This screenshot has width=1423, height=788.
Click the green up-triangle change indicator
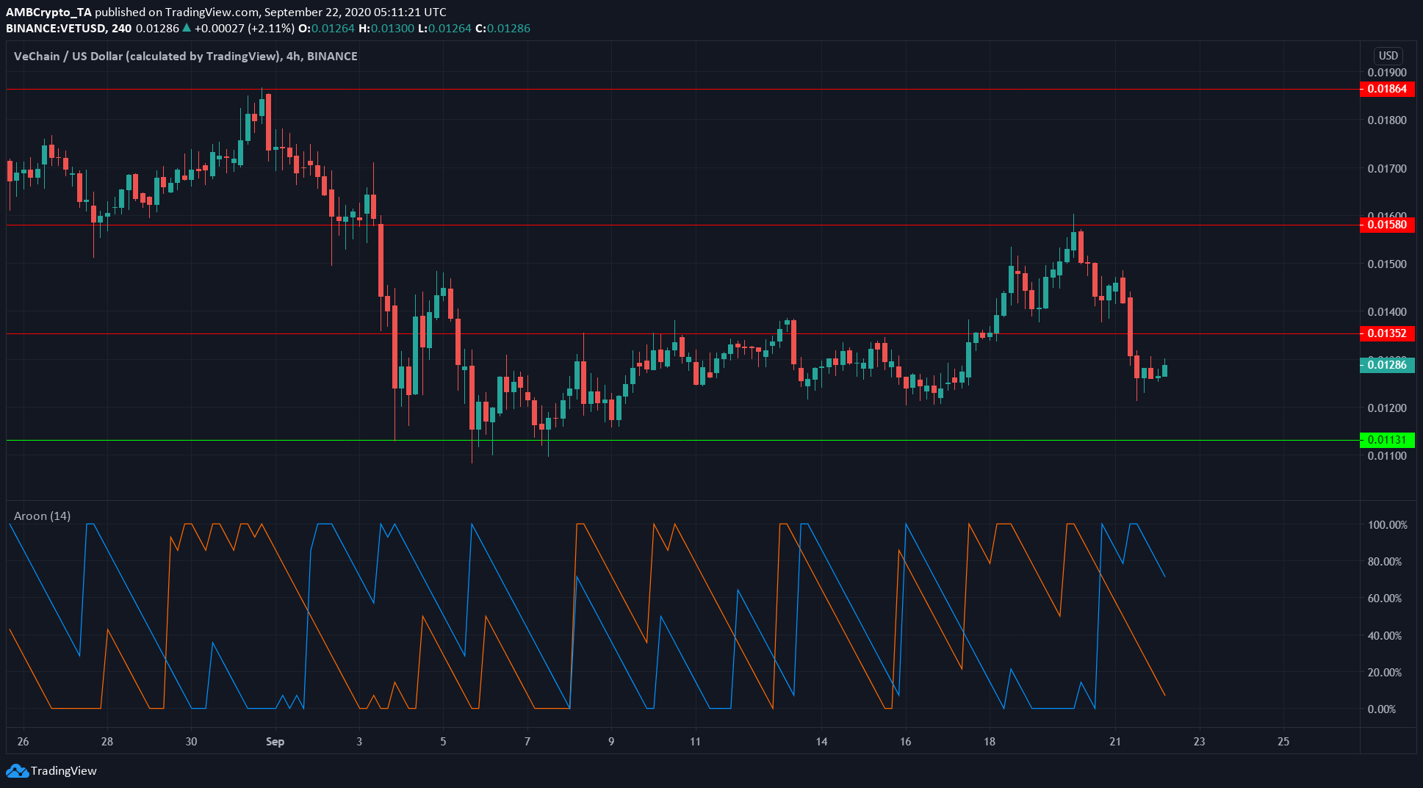(x=187, y=28)
